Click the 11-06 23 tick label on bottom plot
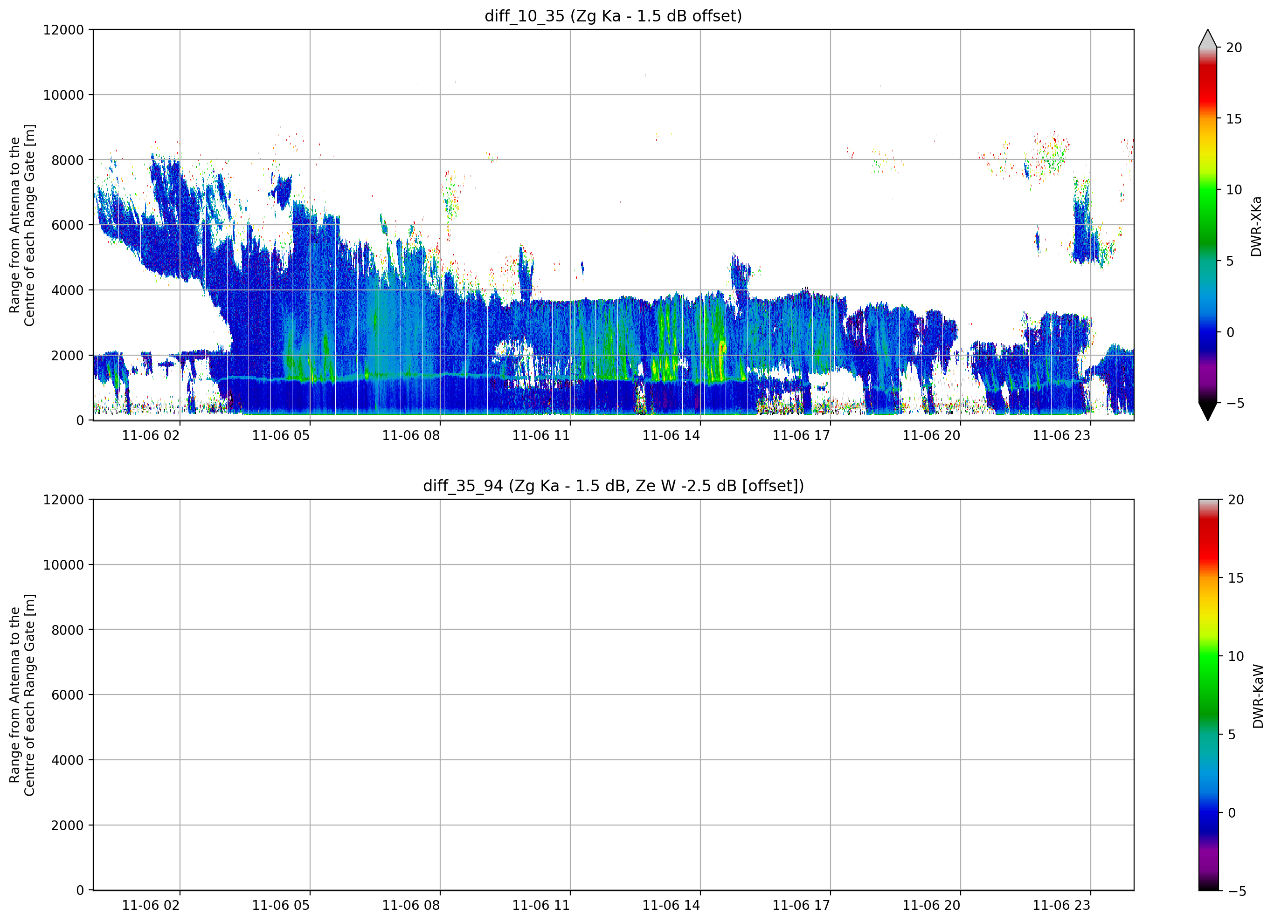The image size is (1274, 922). 1061,906
